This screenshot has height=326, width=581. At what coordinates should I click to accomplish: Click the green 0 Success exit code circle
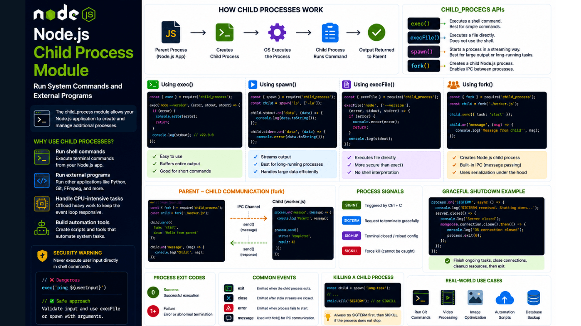[x=153, y=292]
